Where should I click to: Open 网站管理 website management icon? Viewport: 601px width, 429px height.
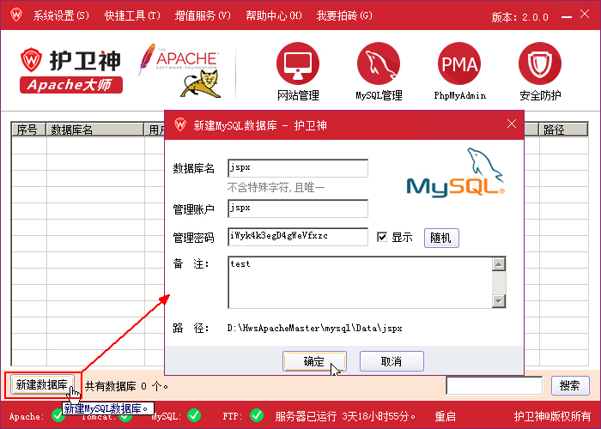click(x=298, y=63)
